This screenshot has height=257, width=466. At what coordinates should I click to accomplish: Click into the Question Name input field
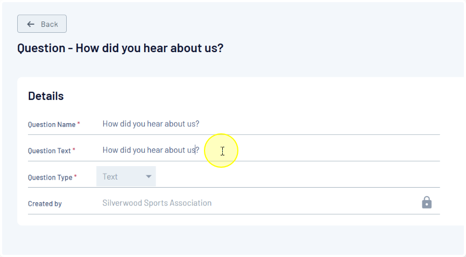(x=269, y=124)
